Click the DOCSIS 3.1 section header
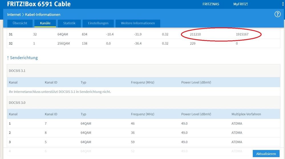The height and width of the screenshot is (159, 285). pos(17,71)
